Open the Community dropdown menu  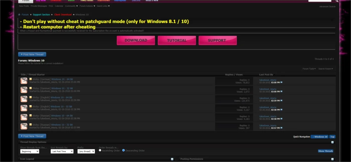click(x=71, y=6)
